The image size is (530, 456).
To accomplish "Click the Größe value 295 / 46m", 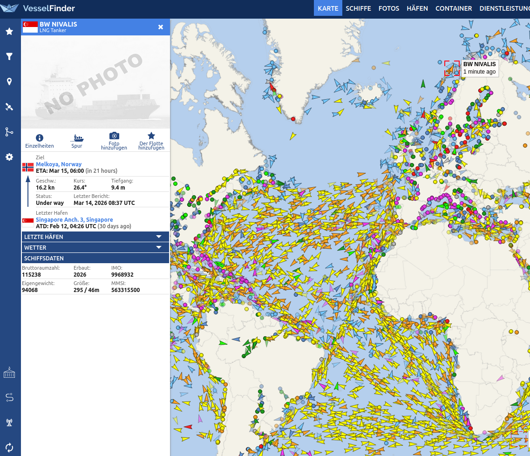I will tap(87, 290).
